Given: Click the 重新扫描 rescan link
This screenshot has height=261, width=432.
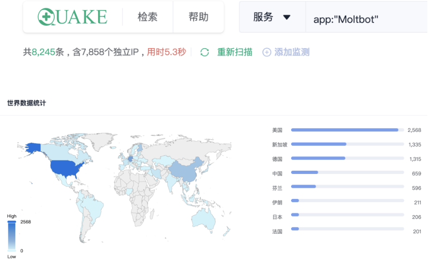Looking at the screenshot, I should (x=235, y=52).
